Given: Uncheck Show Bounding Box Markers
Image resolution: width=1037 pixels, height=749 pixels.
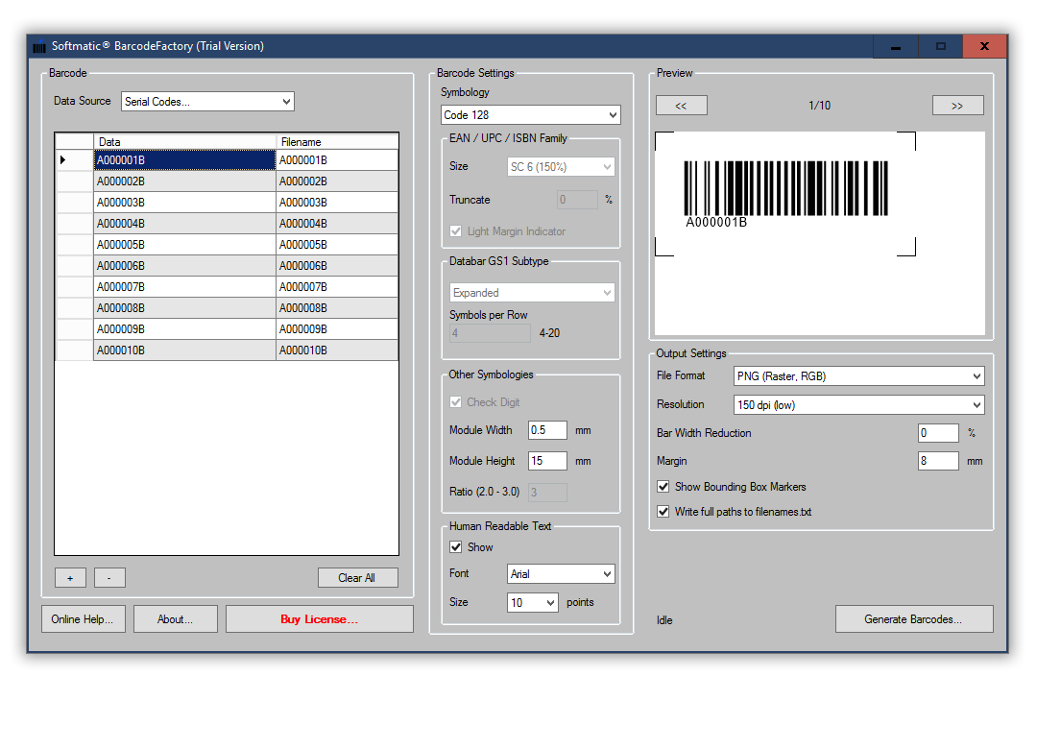Looking at the screenshot, I should tap(663, 487).
